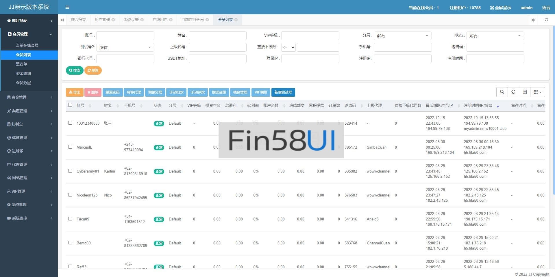Click the 新增测试号 button
The image size is (555, 277).
click(283, 92)
